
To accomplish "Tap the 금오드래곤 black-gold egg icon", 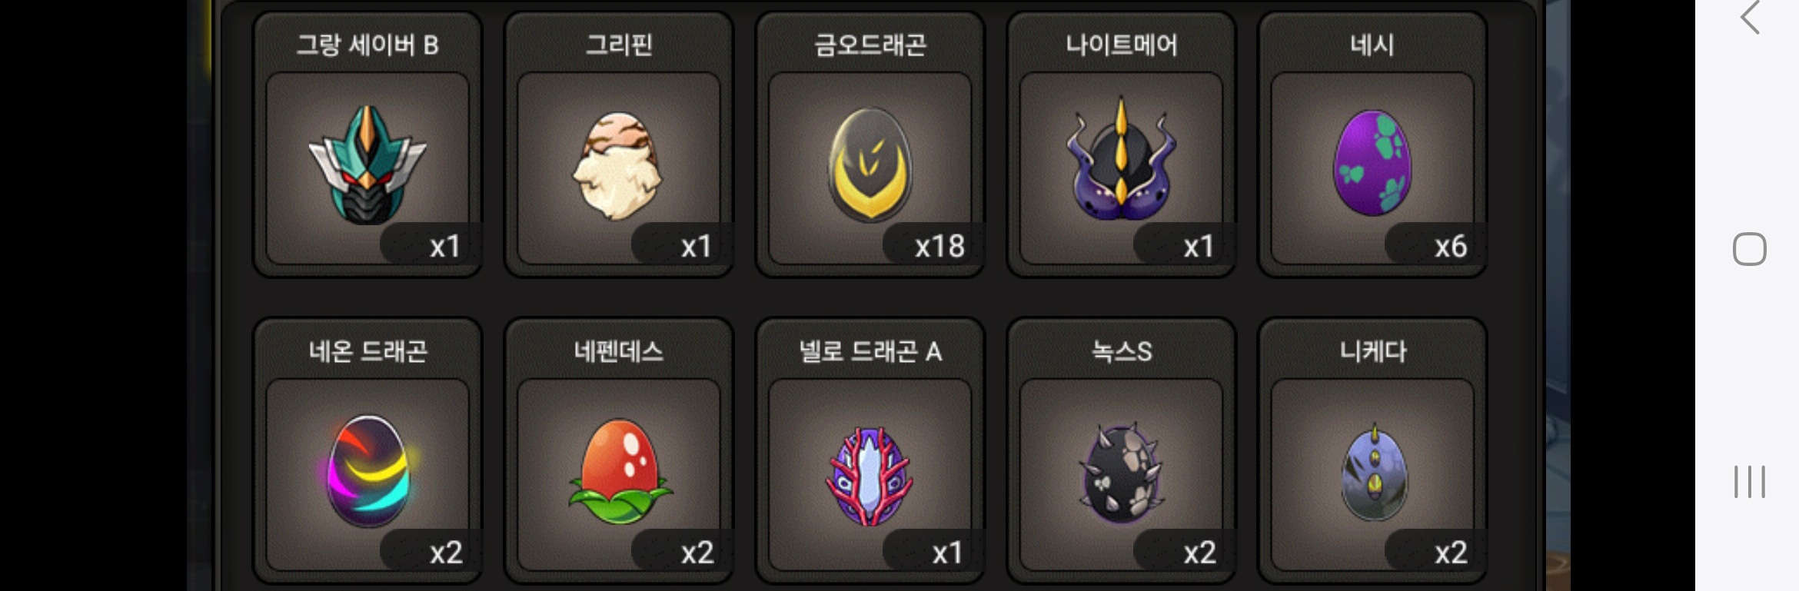I will (870, 164).
